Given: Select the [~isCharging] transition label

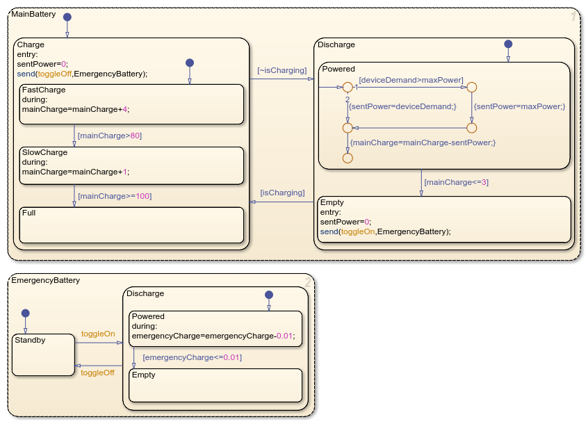Looking at the screenshot, I should [281, 70].
